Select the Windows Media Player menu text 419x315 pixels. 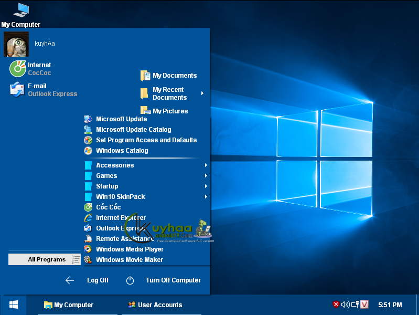pos(130,249)
